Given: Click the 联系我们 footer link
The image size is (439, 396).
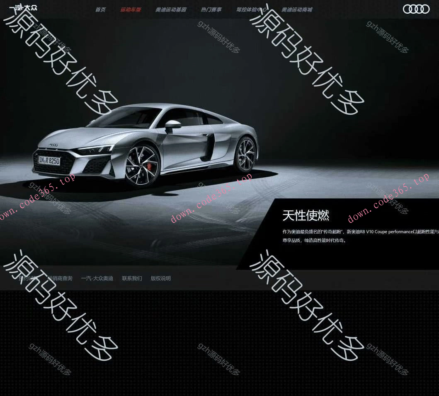Looking at the screenshot, I should pyautogui.click(x=132, y=278).
